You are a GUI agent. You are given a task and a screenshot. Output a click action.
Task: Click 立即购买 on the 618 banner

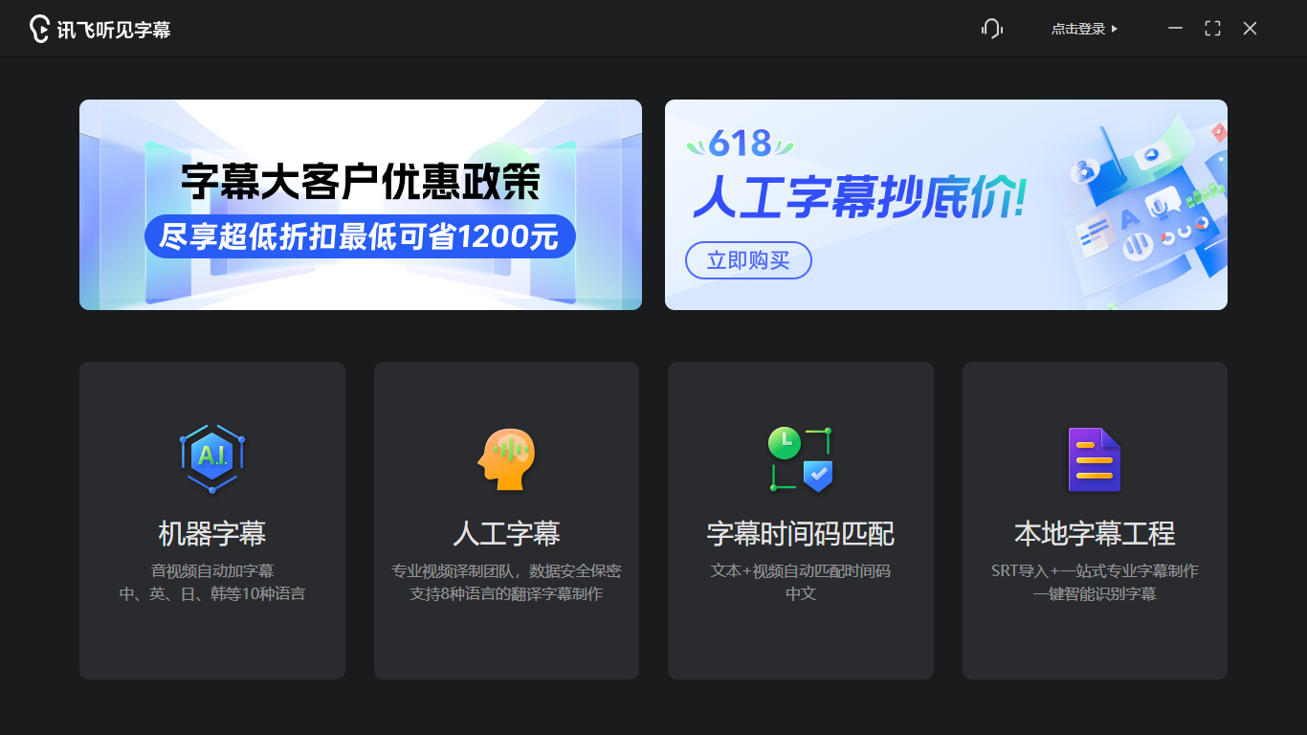748,260
